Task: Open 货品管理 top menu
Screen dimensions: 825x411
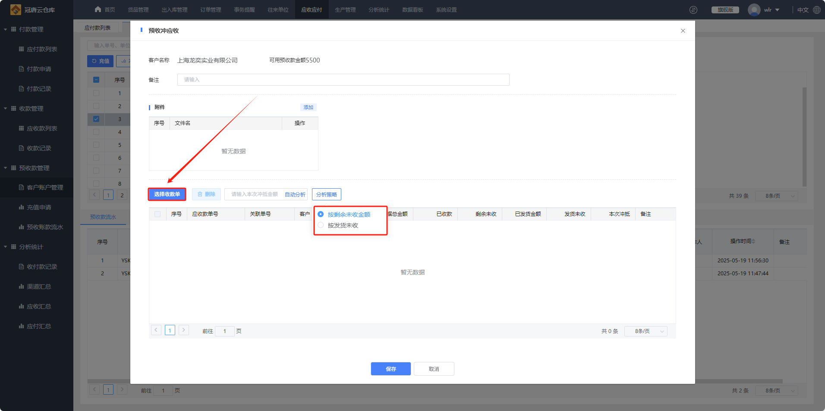Action: (138, 9)
